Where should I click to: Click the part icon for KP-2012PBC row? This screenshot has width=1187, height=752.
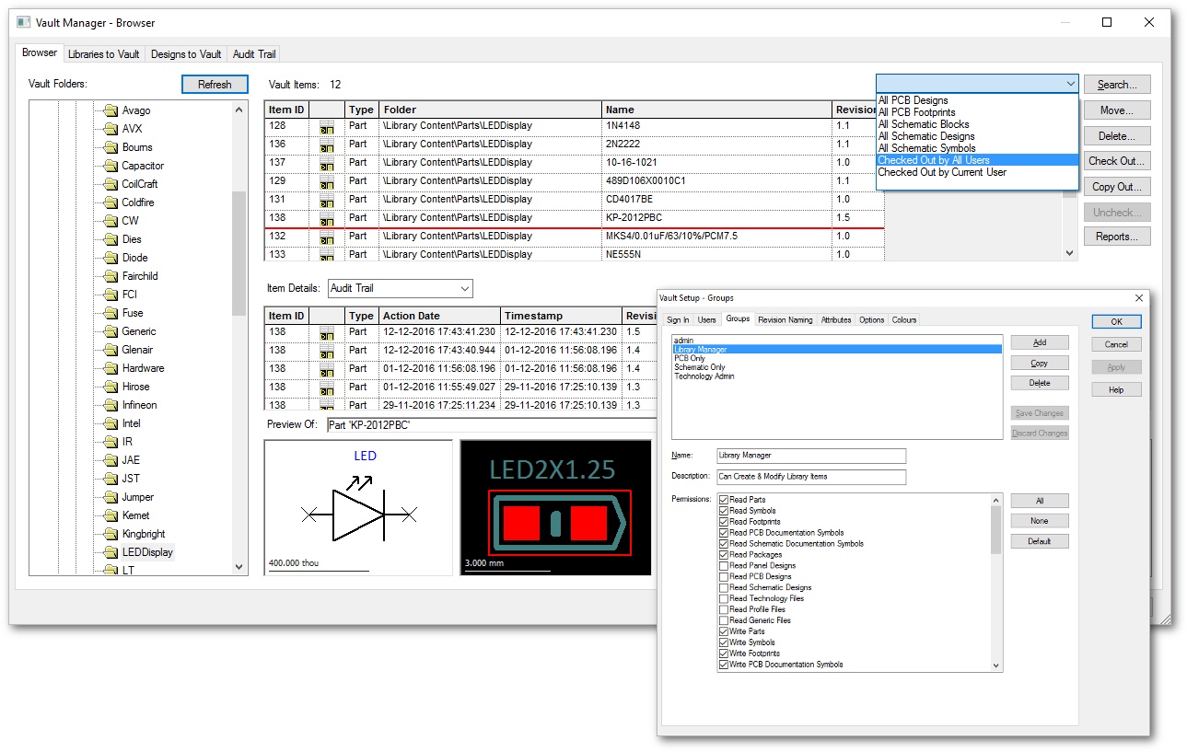click(x=327, y=218)
